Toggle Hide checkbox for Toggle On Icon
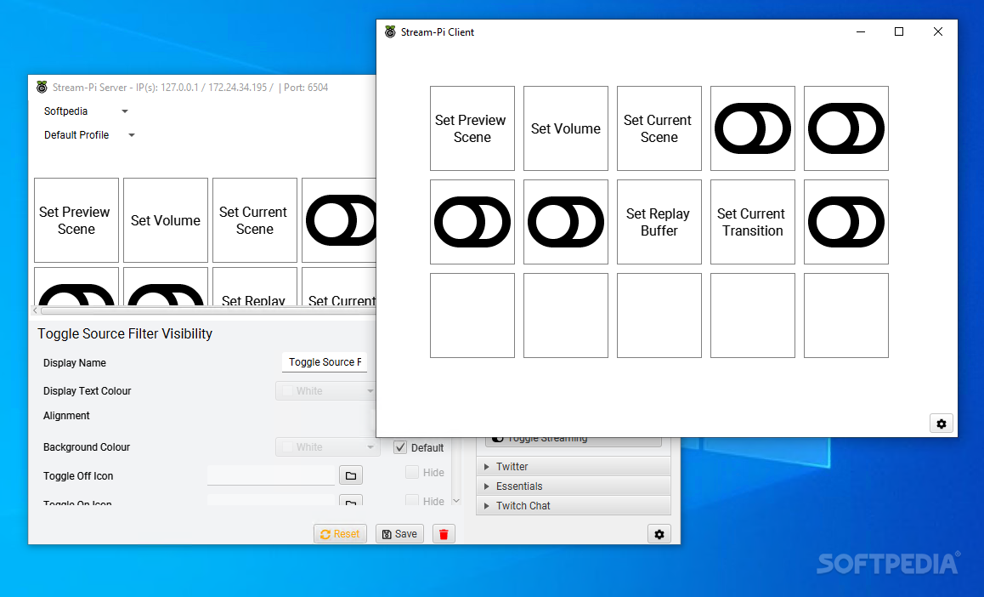The height and width of the screenshot is (597, 984). (411, 500)
